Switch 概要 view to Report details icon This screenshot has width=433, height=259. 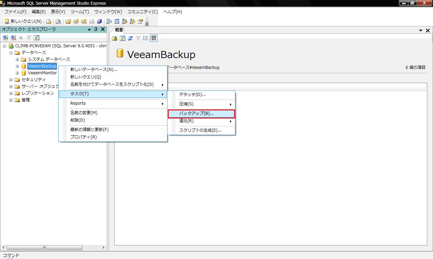click(x=154, y=38)
